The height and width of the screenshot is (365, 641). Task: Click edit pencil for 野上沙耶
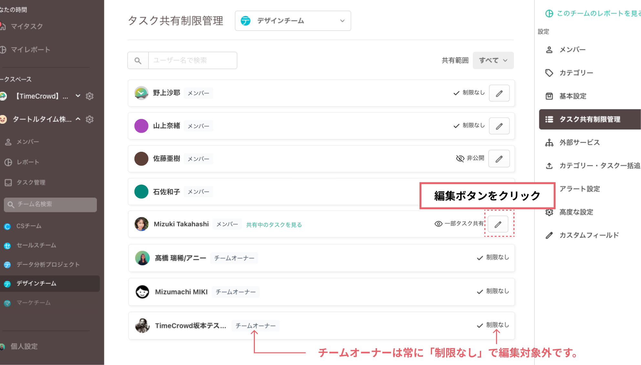(x=499, y=93)
